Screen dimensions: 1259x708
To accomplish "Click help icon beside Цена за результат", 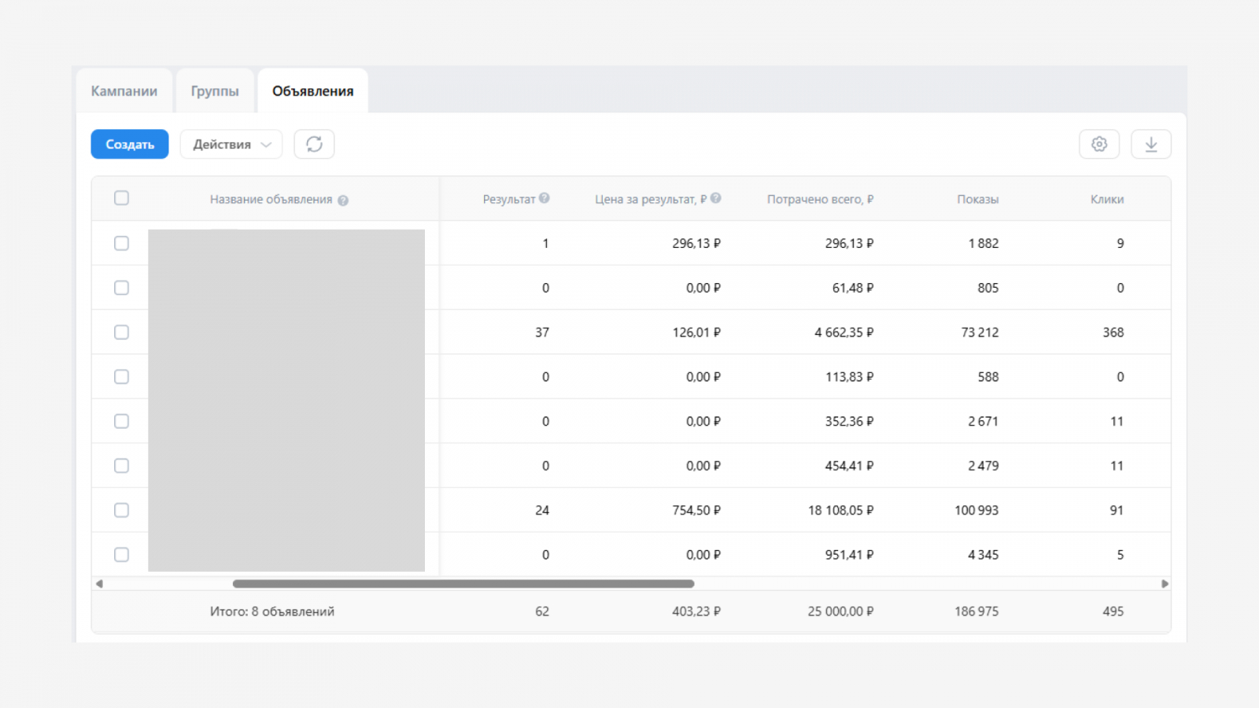I will [715, 198].
